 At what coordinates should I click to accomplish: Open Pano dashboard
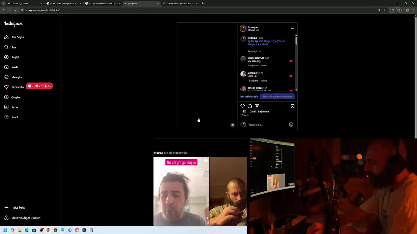(x=11, y=107)
